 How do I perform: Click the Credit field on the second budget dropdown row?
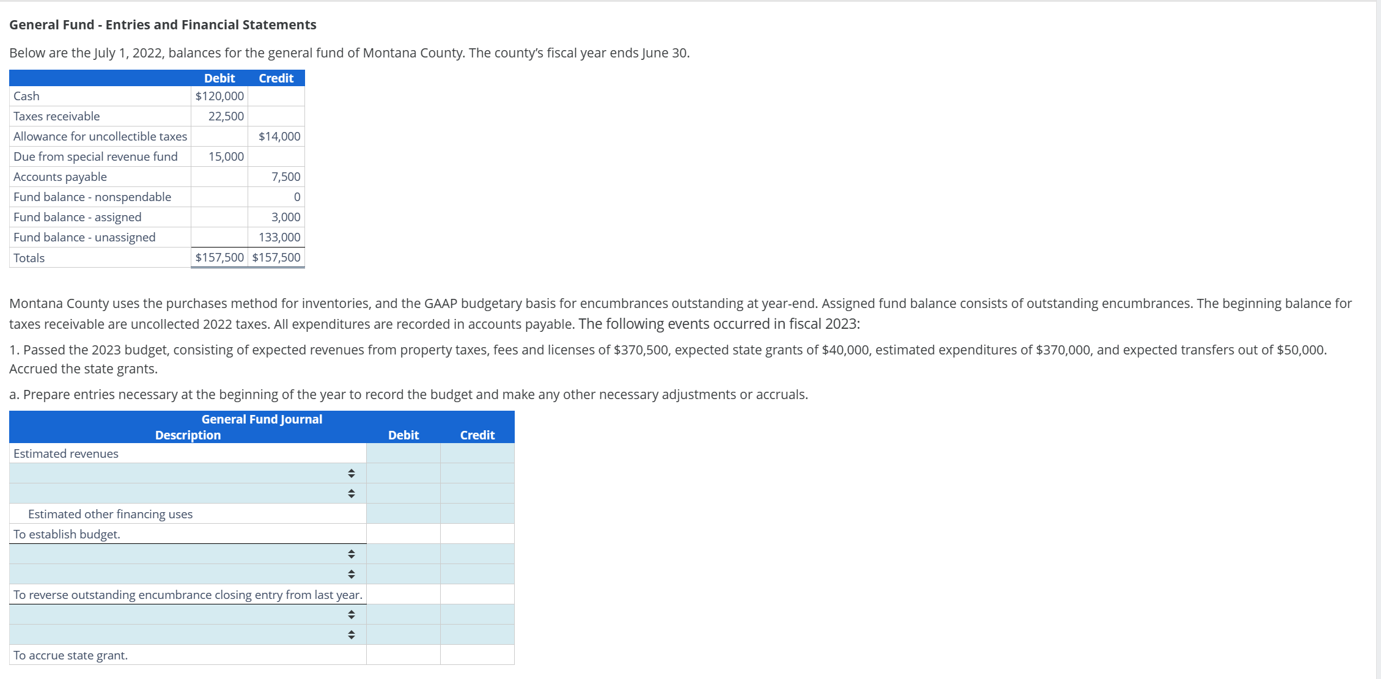(x=477, y=493)
